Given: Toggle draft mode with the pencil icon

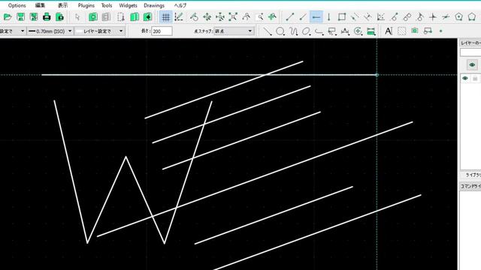Looking at the screenshot, I should 179,16.
